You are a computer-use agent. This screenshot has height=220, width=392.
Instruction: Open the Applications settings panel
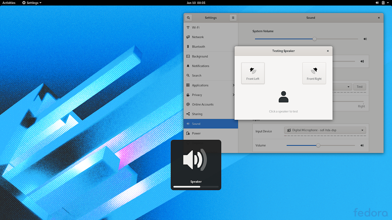[x=211, y=85]
